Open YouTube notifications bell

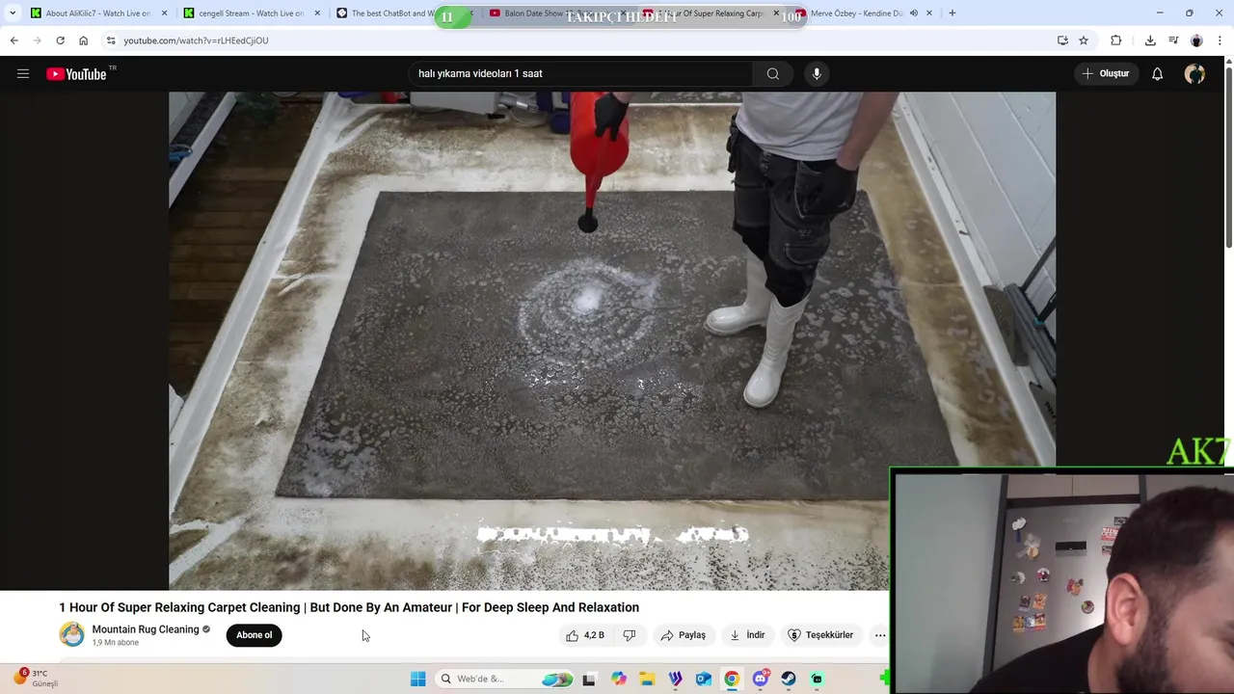pyautogui.click(x=1157, y=73)
